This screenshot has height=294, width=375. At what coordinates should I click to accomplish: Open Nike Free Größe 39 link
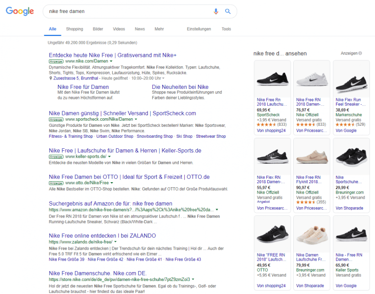pos(67,260)
